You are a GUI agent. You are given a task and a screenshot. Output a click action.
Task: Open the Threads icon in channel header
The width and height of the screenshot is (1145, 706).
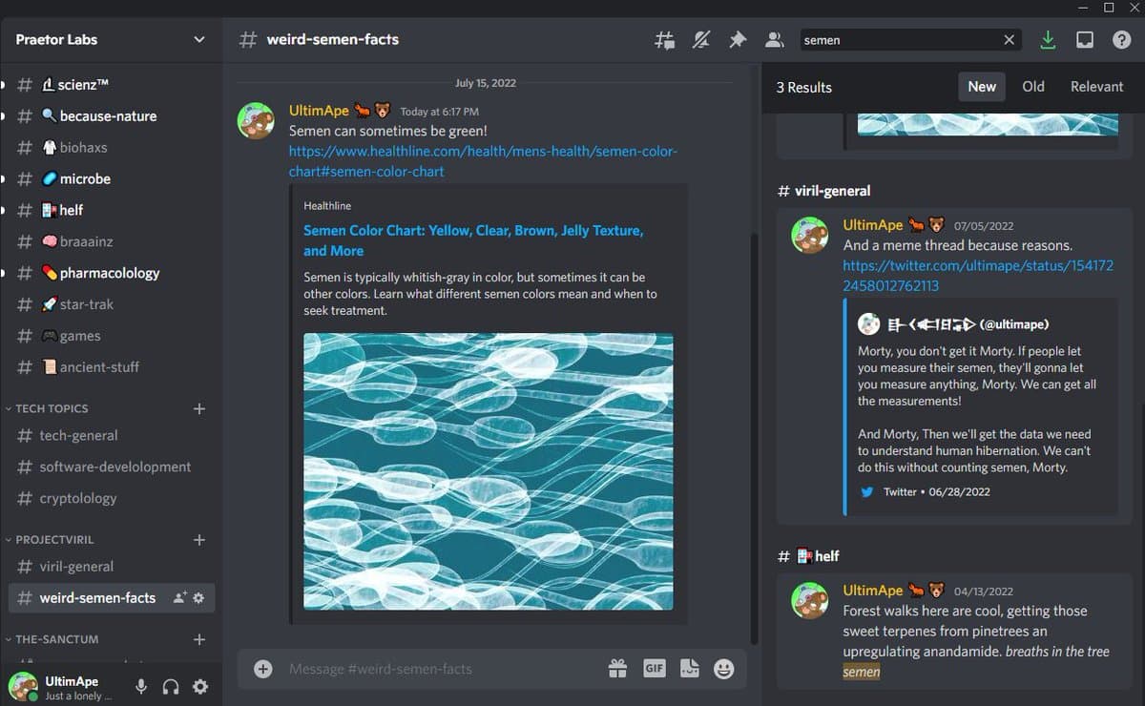(664, 40)
